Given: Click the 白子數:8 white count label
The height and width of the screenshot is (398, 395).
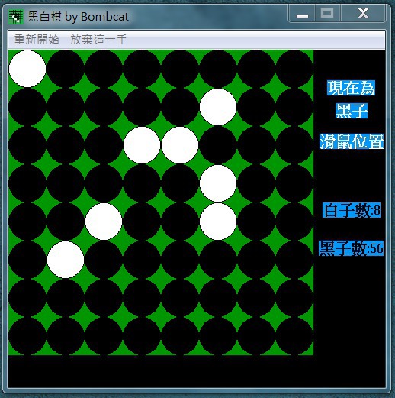Looking at the screenshot, I should 352,210.
